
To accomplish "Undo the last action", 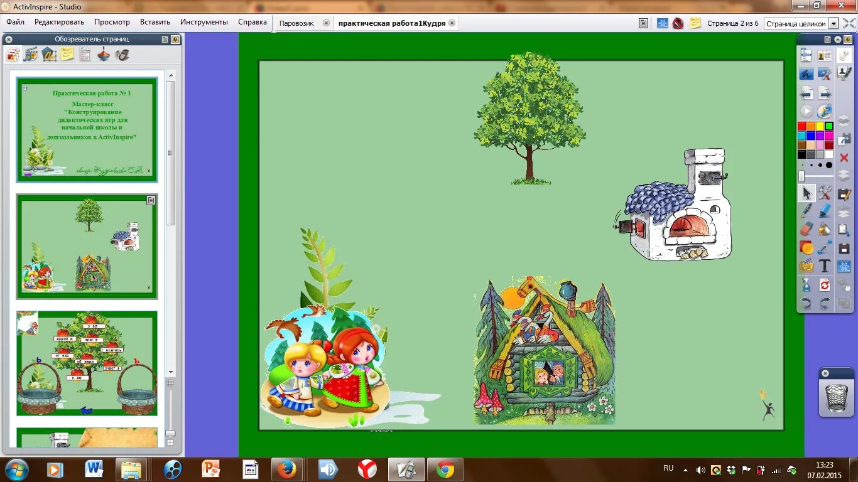I will [x=806, y=303].
